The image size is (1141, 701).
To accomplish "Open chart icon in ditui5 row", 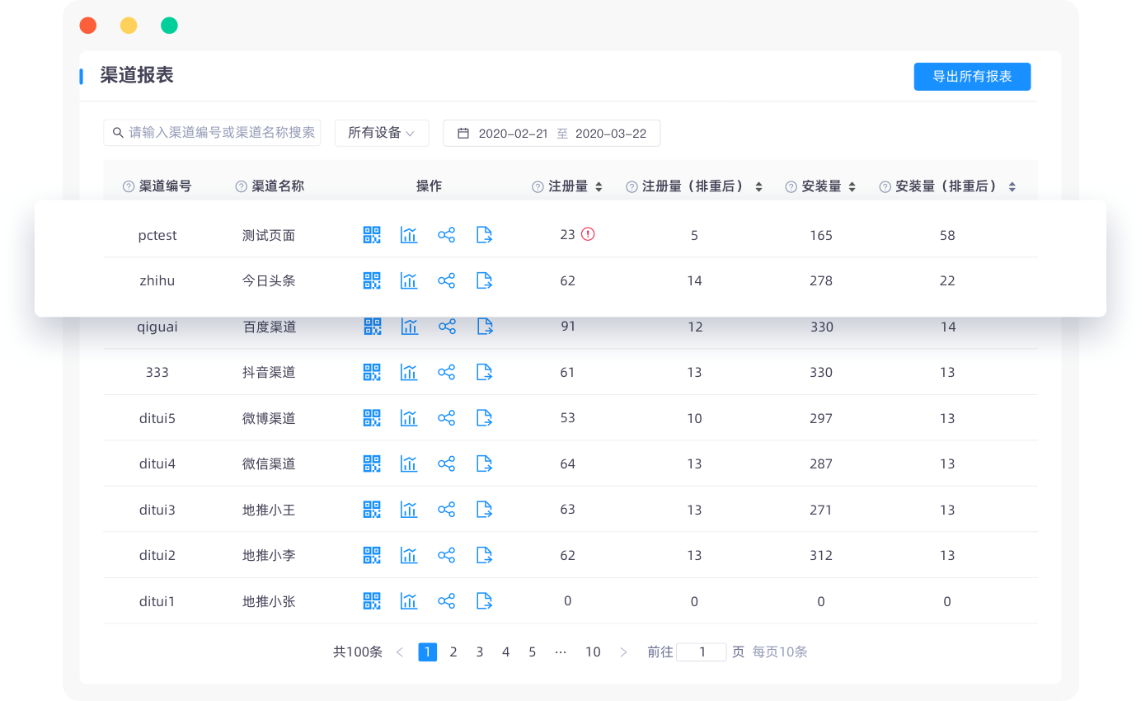I will tap(409, 418).
